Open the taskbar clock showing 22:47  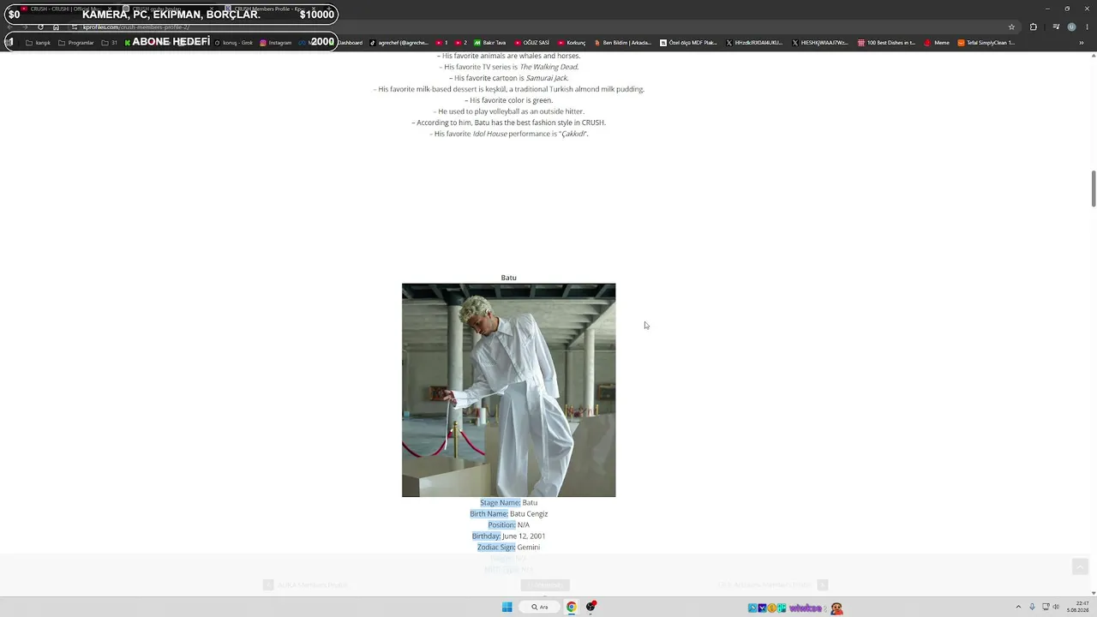tap(1078, 607)
